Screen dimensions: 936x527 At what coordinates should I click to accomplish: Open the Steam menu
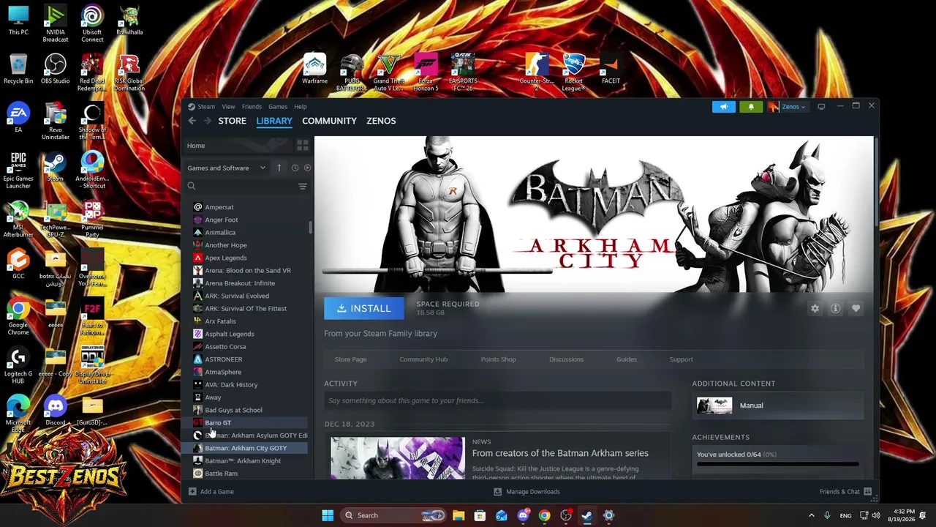(x=206, y=107)
